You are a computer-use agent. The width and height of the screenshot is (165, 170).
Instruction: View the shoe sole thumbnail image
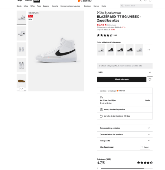tap(22, 81)
